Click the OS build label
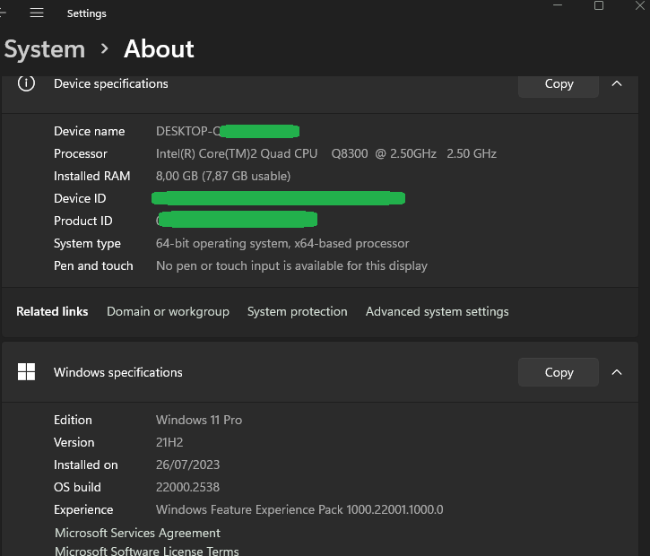The image size is (650, 556). [77, 487]
